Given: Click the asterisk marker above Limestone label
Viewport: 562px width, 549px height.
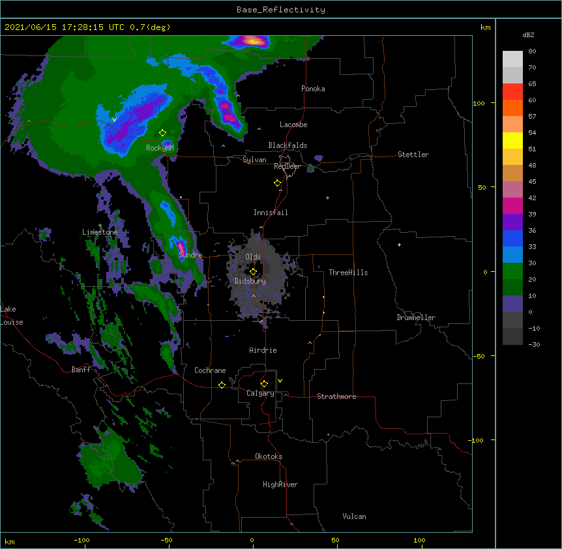Looking at the screenshot, I should point(100,226).
